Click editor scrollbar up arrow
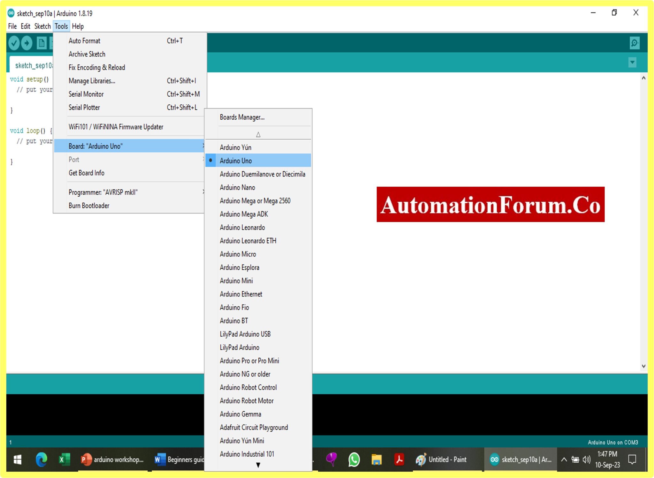The image size is (654, 478). 643,78
